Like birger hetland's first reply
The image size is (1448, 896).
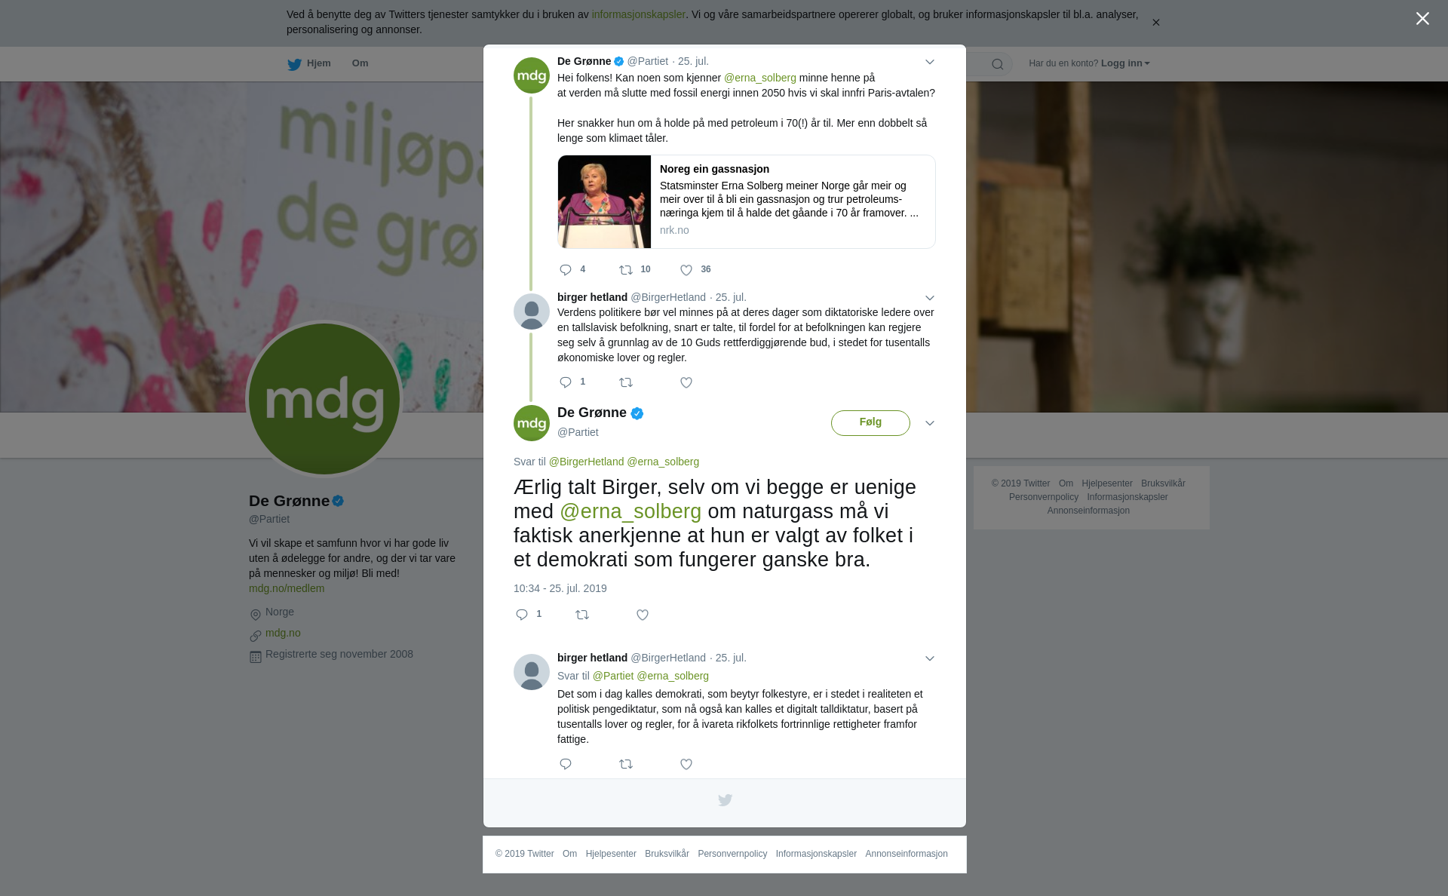click(686, 383)
